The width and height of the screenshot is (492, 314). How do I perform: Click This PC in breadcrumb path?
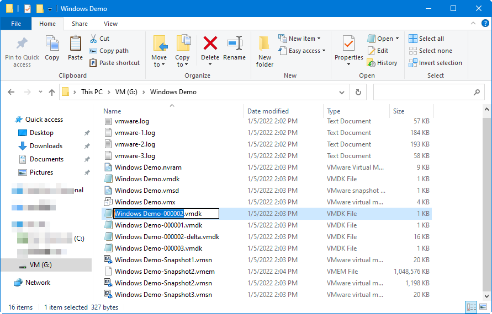(x=92, y=92)
